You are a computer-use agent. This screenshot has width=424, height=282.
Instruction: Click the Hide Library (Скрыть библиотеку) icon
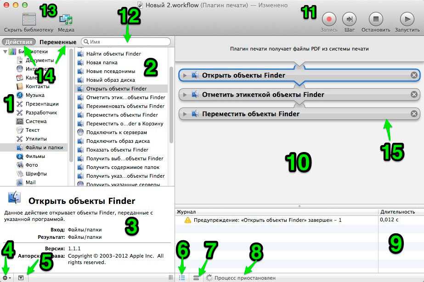[29, 19]
